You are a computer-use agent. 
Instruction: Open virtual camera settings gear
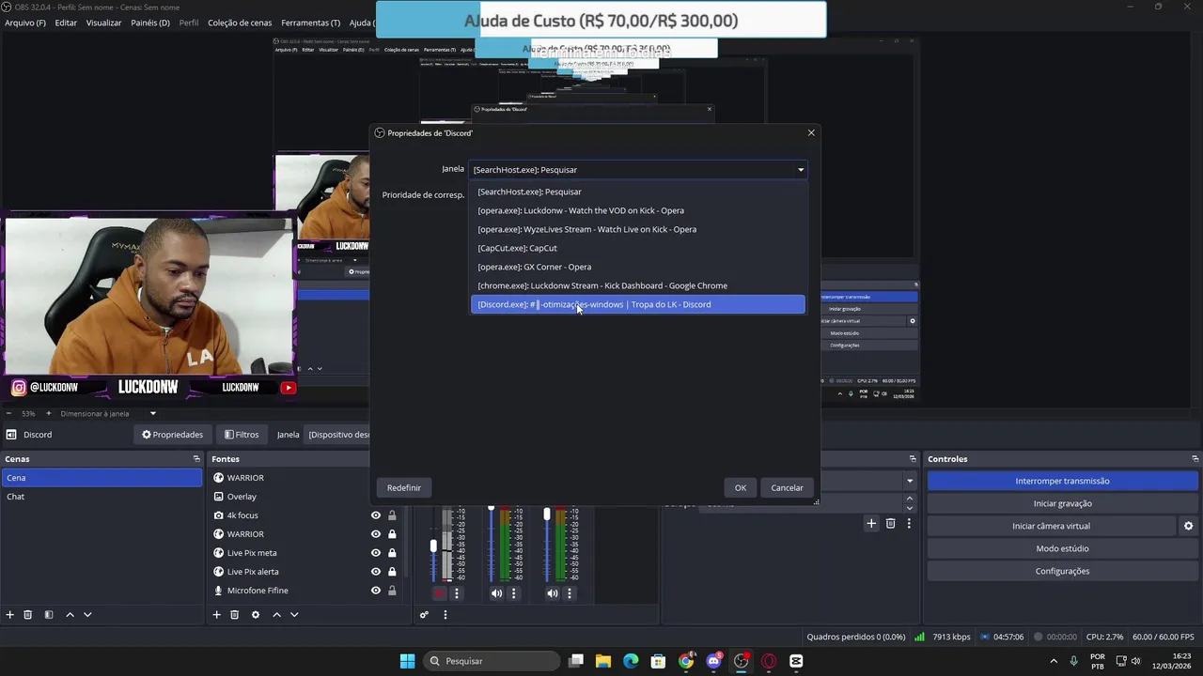click(x=1189, y=526)
